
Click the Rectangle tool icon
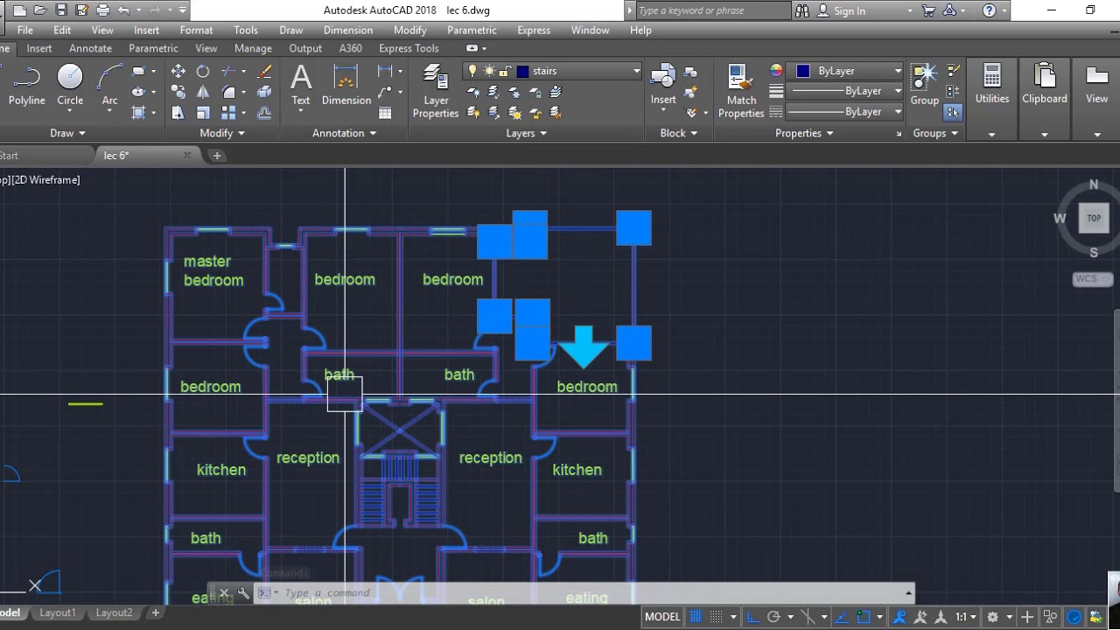click(x=138, y=72)
